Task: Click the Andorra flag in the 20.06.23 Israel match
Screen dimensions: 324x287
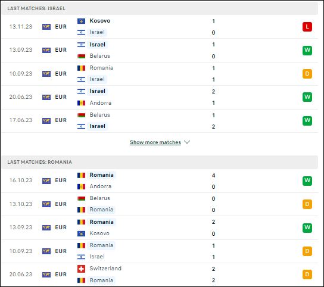Action: (x=81, y=103)
